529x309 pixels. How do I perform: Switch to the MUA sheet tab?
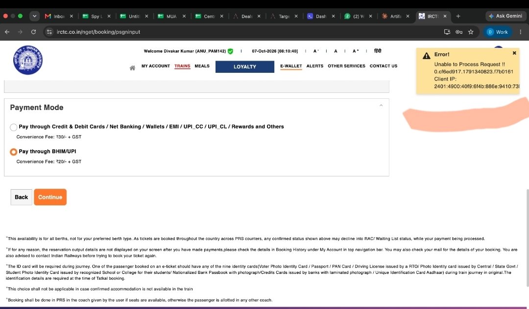point(168,16)
